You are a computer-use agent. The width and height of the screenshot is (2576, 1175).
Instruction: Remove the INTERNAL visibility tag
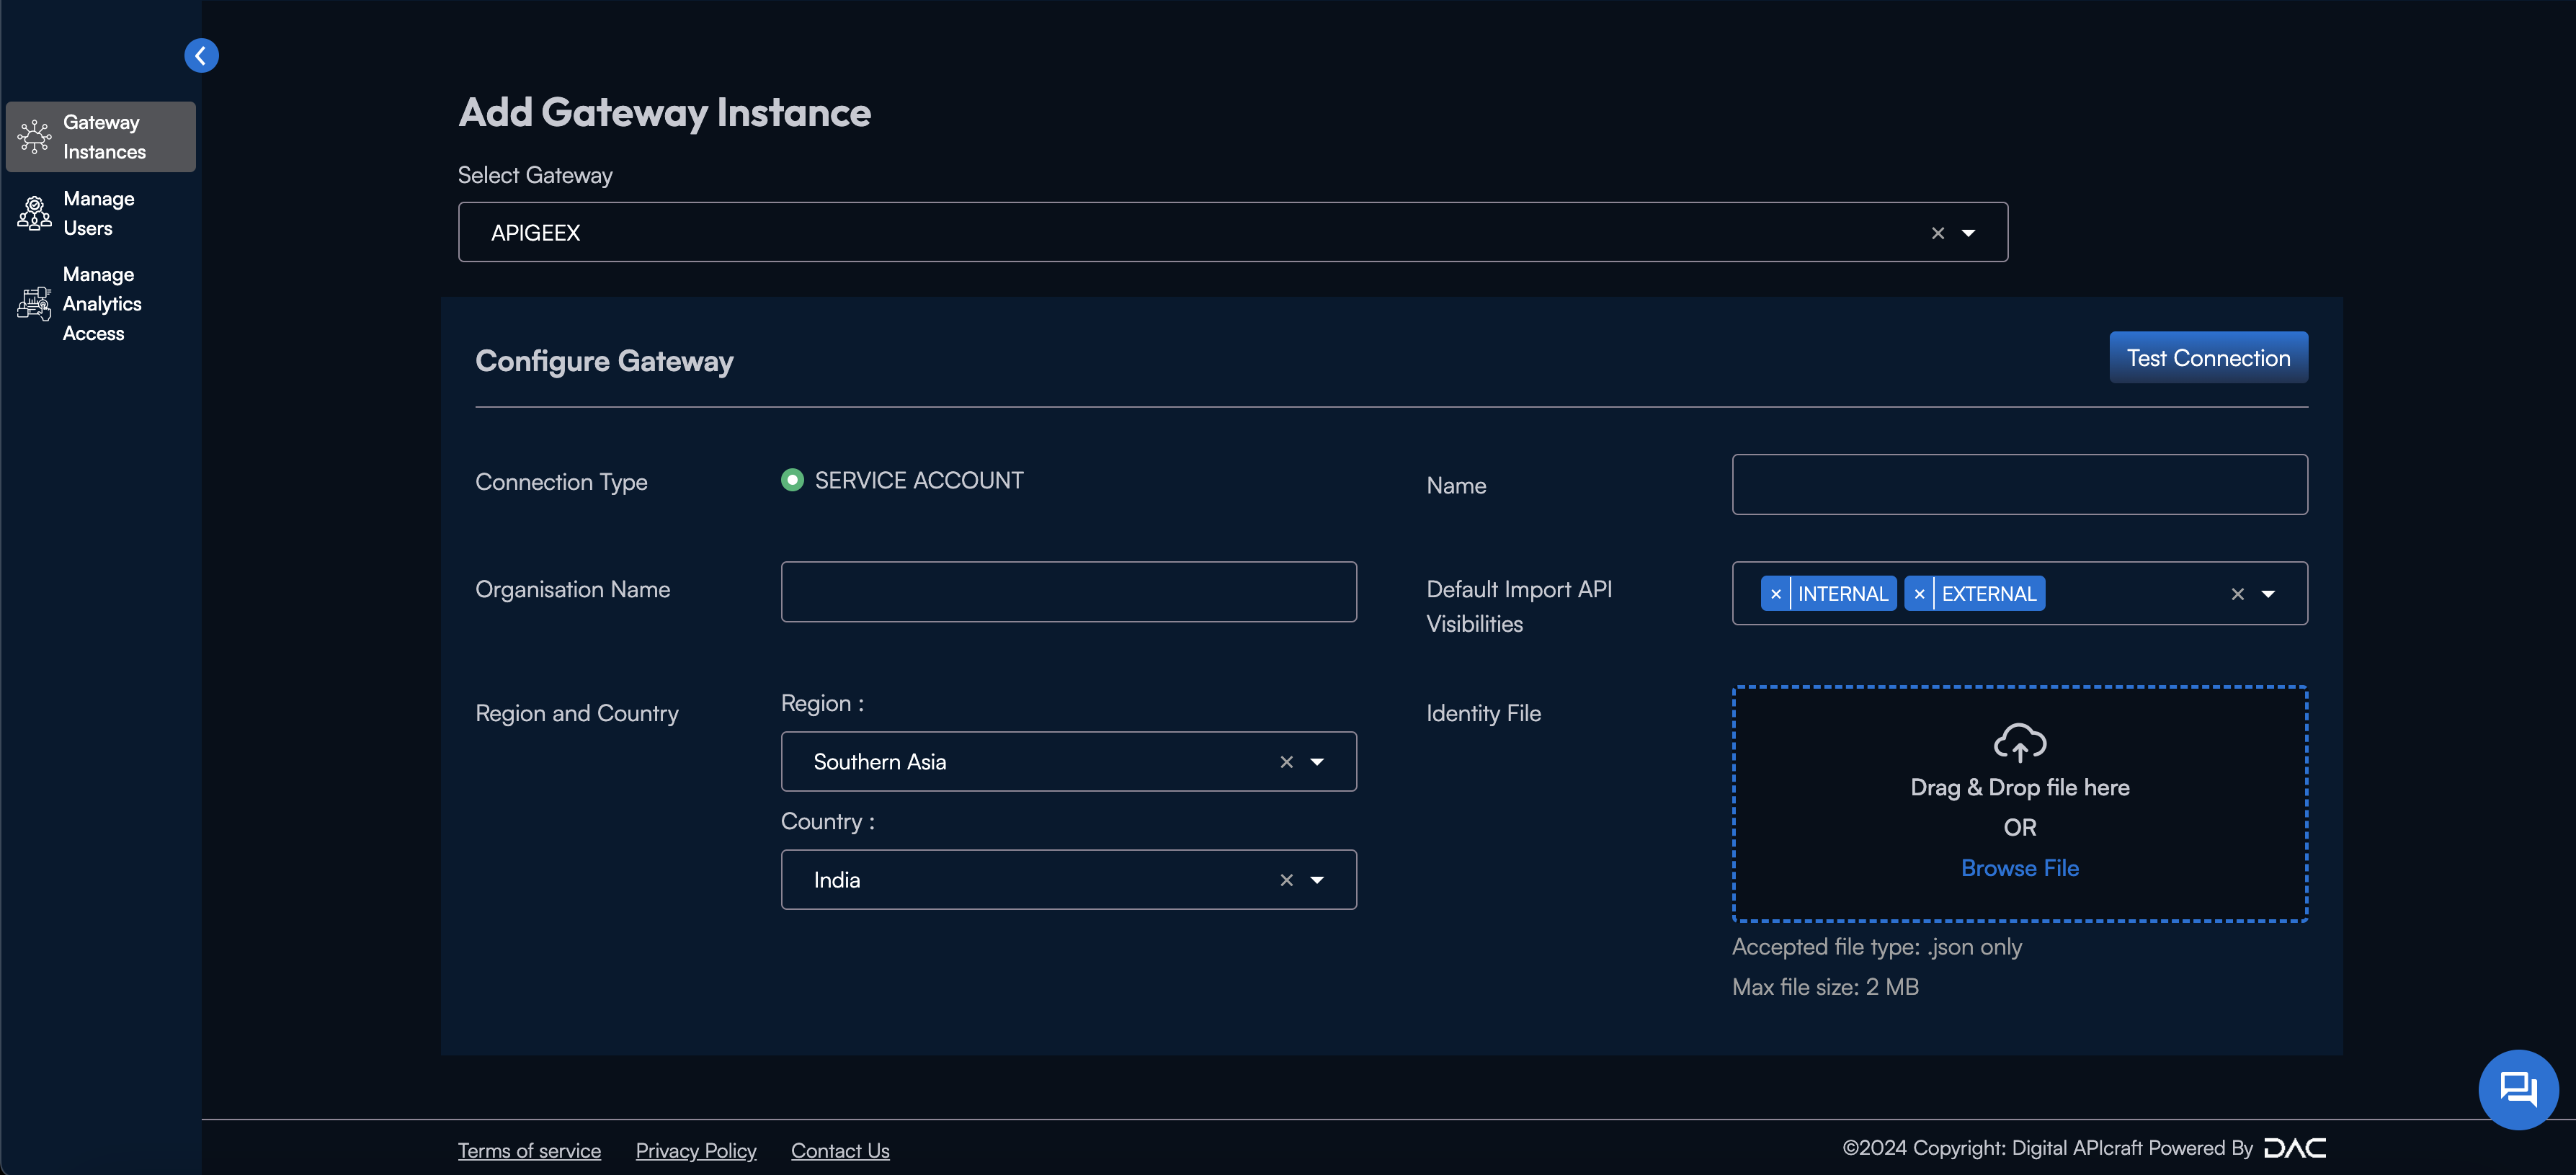coord(1776,594)
